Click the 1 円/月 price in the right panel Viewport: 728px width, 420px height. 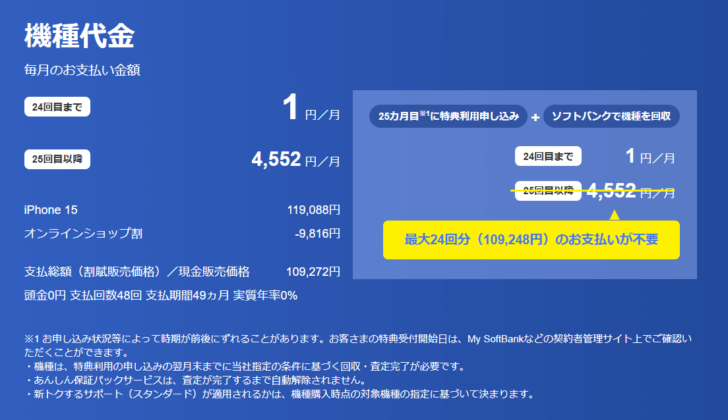(650, 156)
